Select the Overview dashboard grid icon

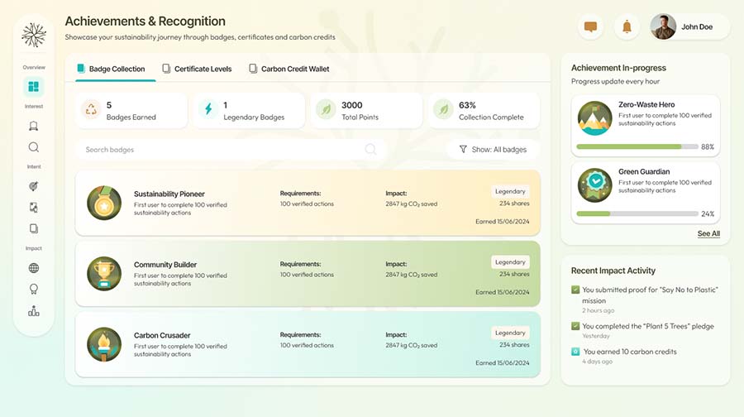(x=34, y=87)
